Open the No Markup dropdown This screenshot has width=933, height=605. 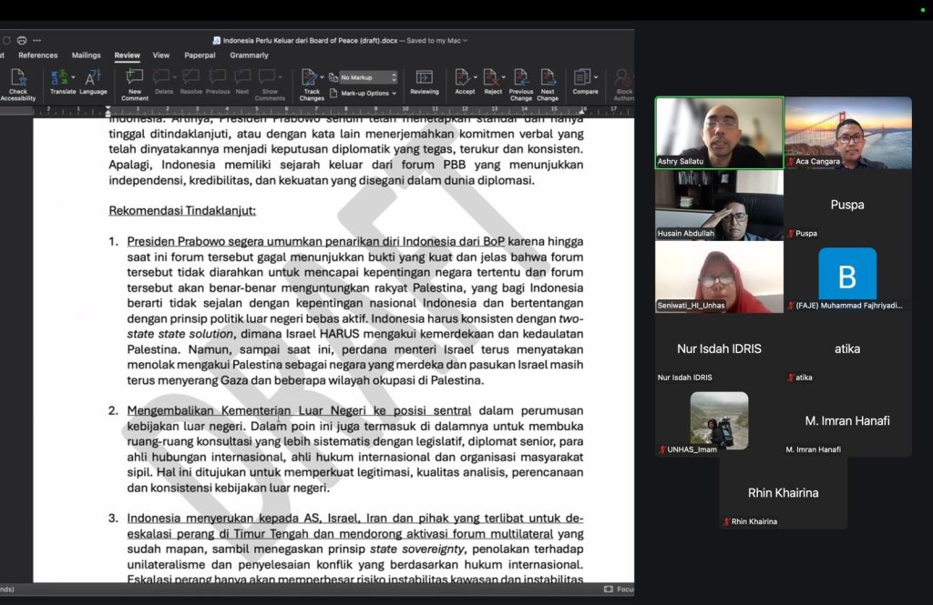(x=369, y=77)
